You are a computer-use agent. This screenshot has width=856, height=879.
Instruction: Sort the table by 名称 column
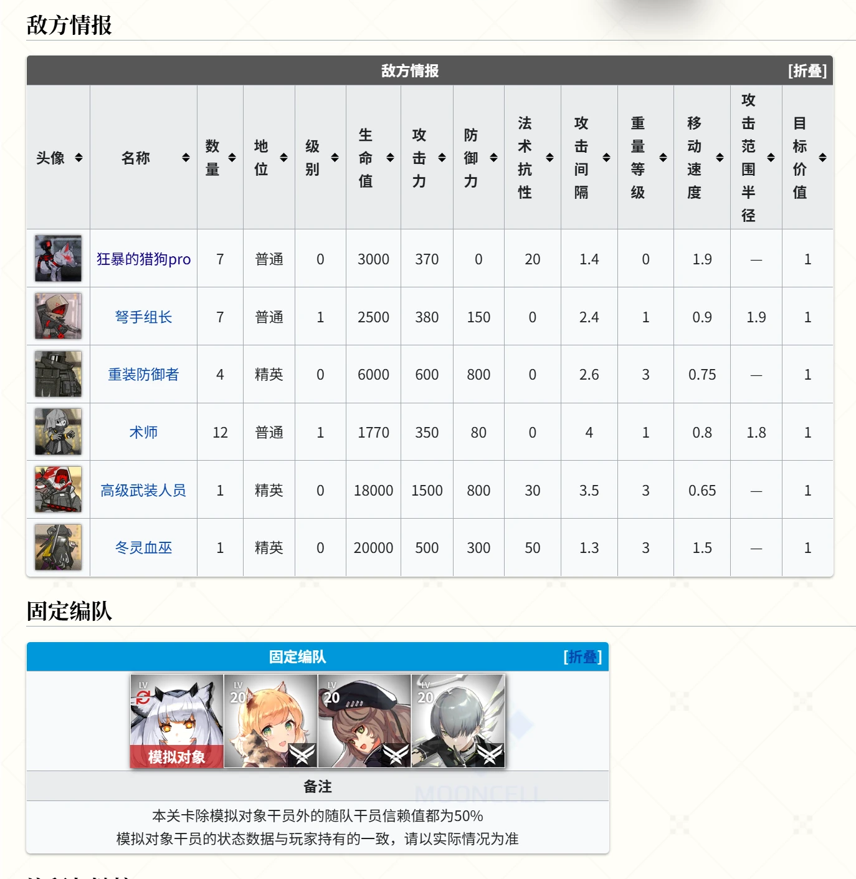pyautogui.click(x=143, y=158)
